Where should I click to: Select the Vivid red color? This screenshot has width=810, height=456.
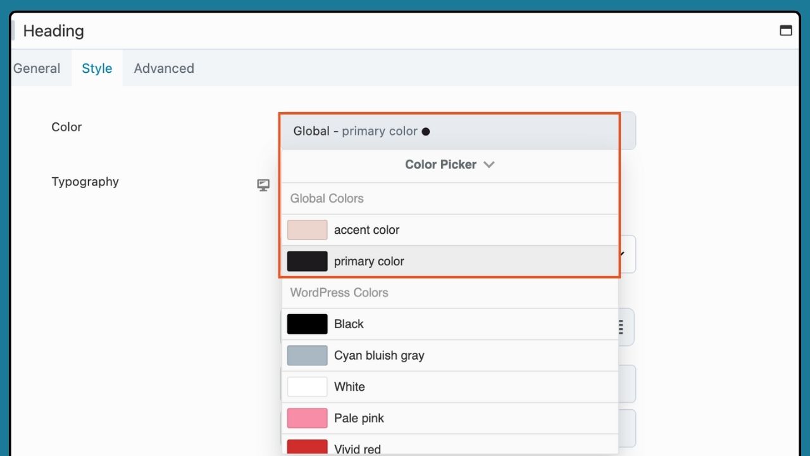click(358, 448)
